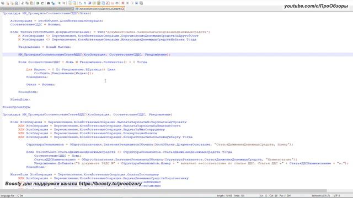353x198 pixels.
Task: Toggle the Indent Guide icon
Action: pos(89,3)
